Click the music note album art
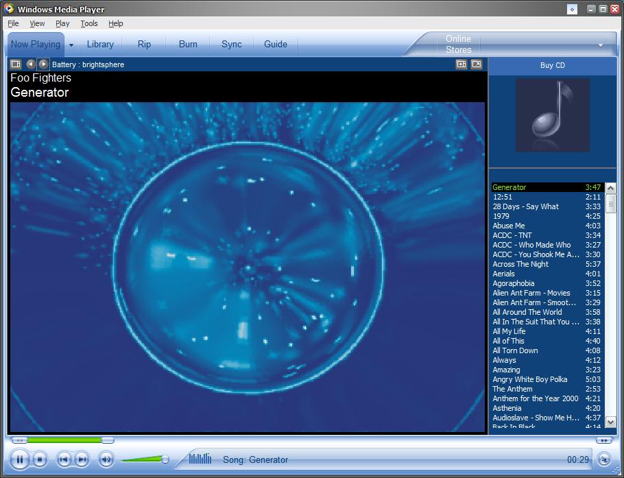 553,115
